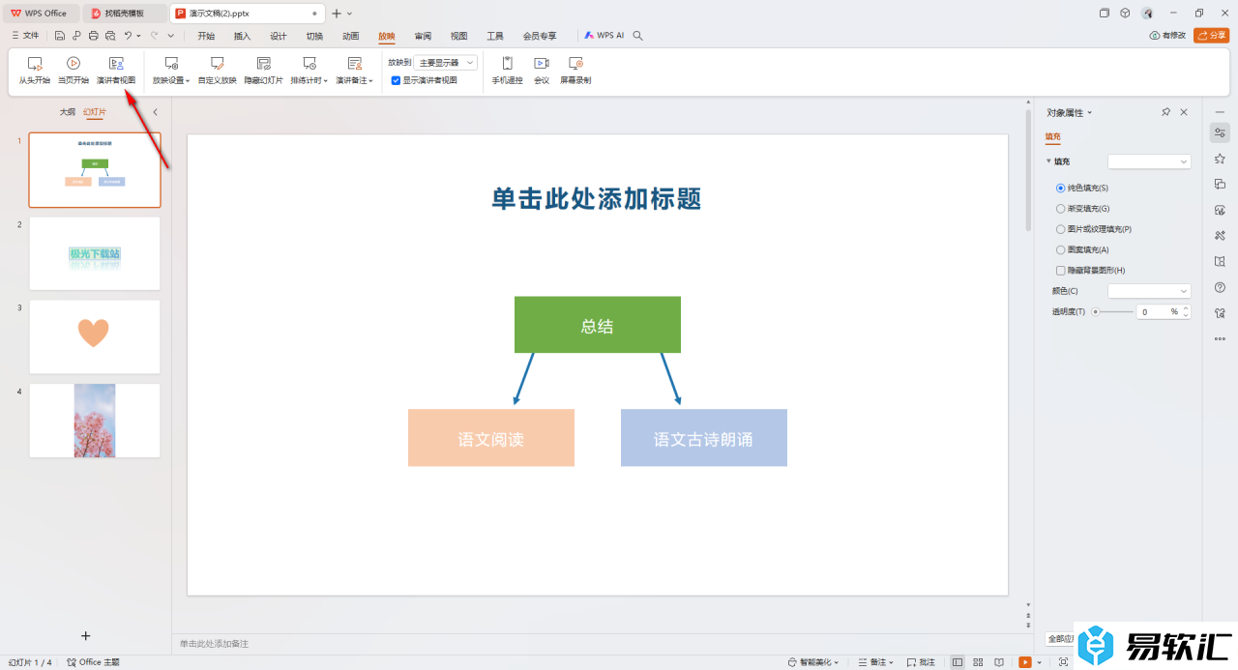1238x670 pixels.
Task: Open the Review (审阅) ribbon tab
Action: pos(423,36)
